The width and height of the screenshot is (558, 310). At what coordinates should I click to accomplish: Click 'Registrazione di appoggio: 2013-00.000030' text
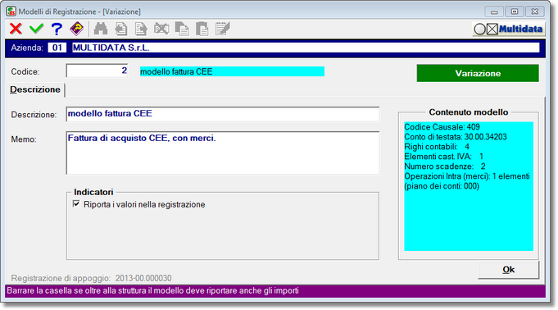point(91,278)
